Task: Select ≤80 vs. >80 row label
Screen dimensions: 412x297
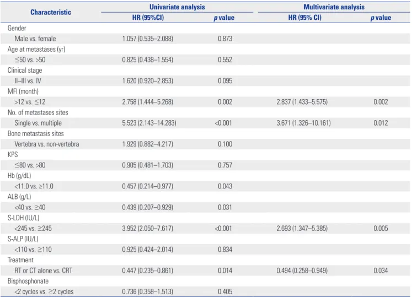Action: click(30, 165)
